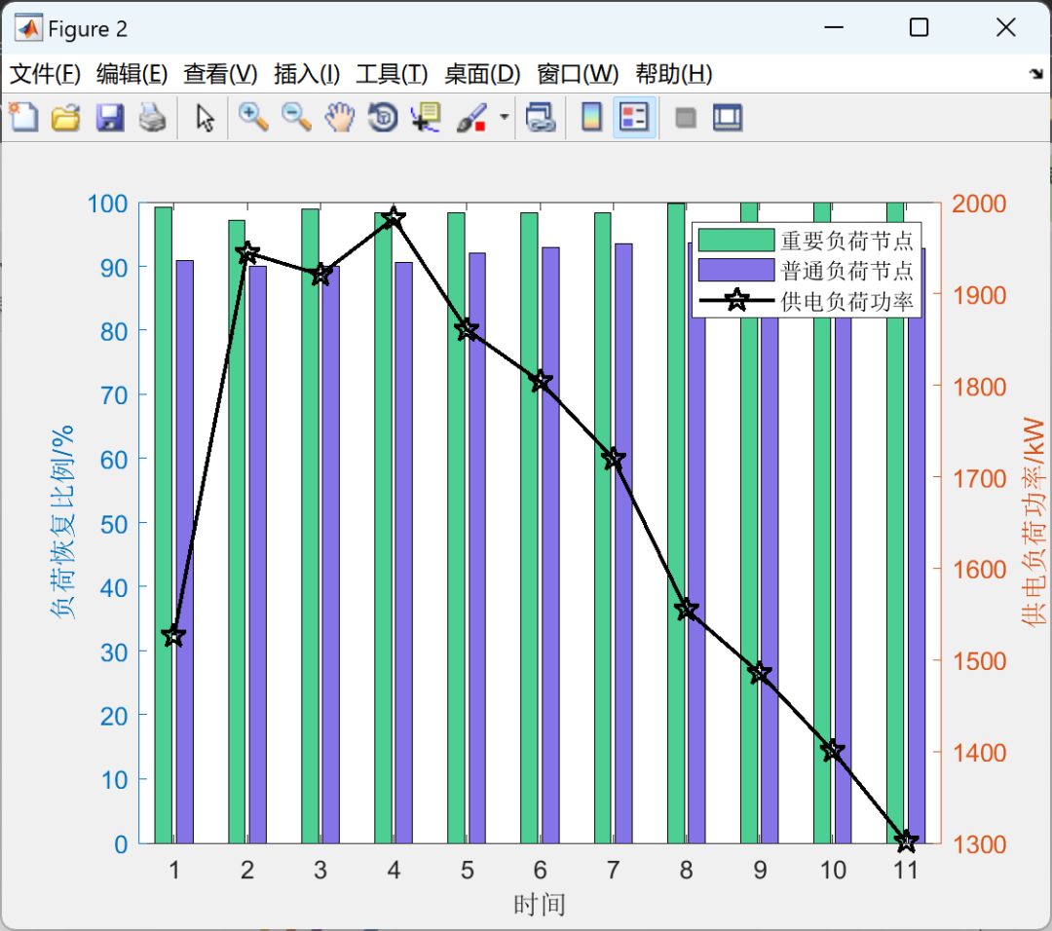Open the 文件(F) menu
The height and width of the screenshot is (931, 1052).
(45, 74)
